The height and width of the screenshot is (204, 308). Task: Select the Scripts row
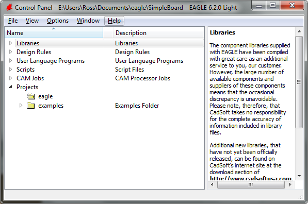pos(109,69)
